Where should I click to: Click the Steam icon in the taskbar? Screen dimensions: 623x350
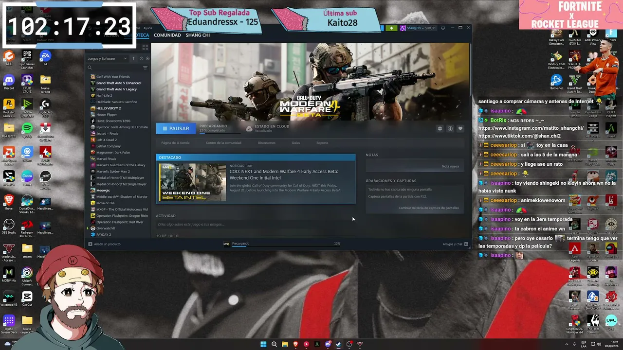pos(338,344)
